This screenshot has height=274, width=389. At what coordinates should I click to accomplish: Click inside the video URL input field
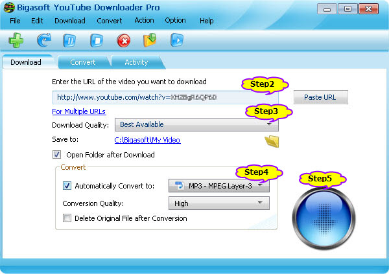[165, 97]
